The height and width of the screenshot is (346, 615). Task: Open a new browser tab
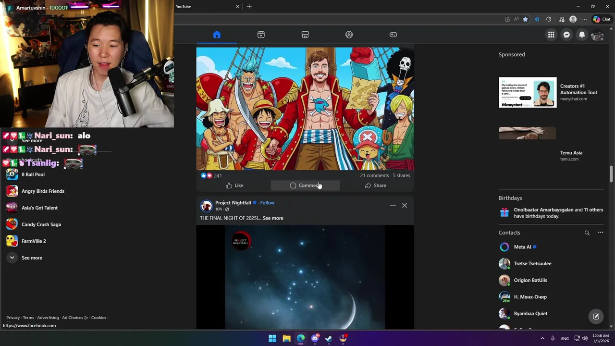point(249,6)
